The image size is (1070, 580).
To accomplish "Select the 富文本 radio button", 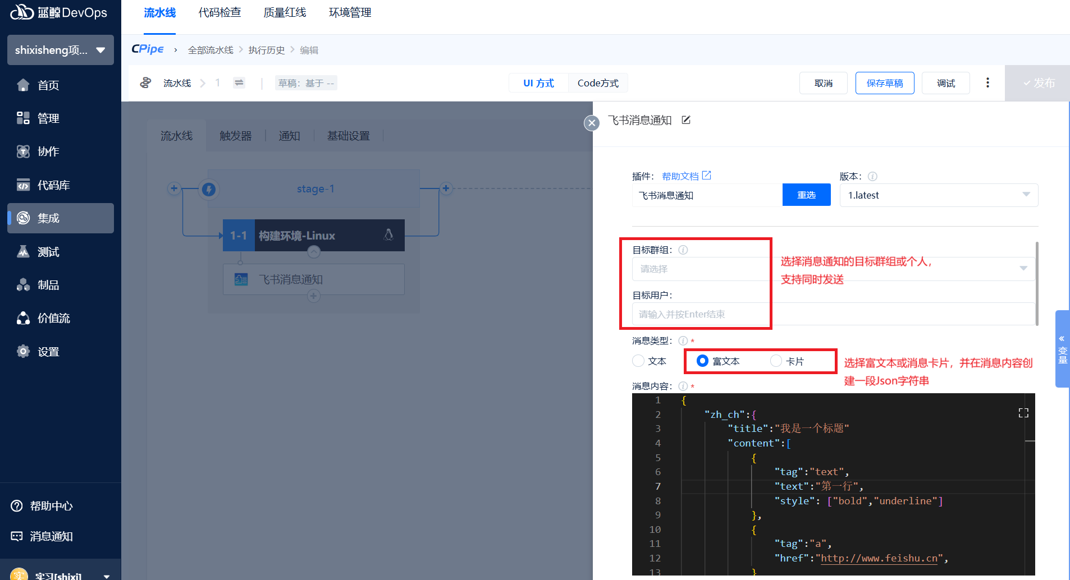I will coord(702,361).
